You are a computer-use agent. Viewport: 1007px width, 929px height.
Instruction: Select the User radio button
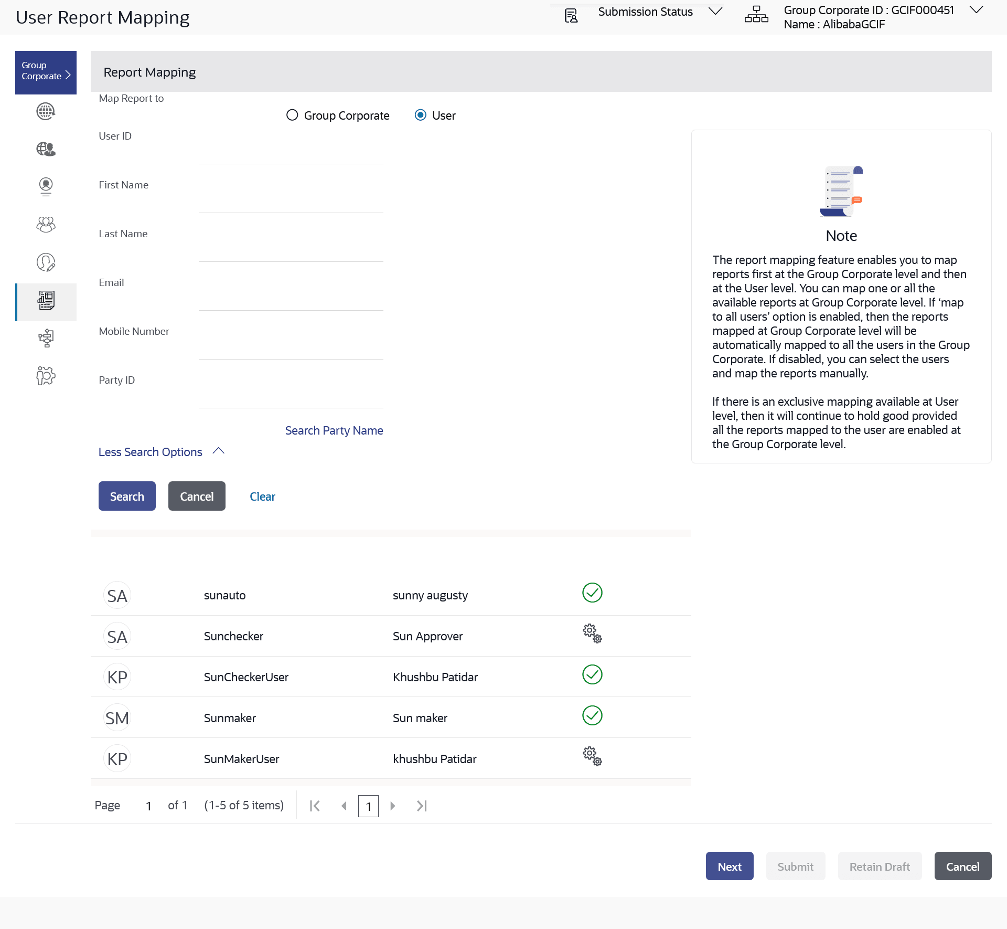coord(420,115)
